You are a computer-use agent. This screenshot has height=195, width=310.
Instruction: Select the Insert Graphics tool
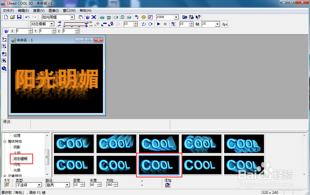[4, 54]
